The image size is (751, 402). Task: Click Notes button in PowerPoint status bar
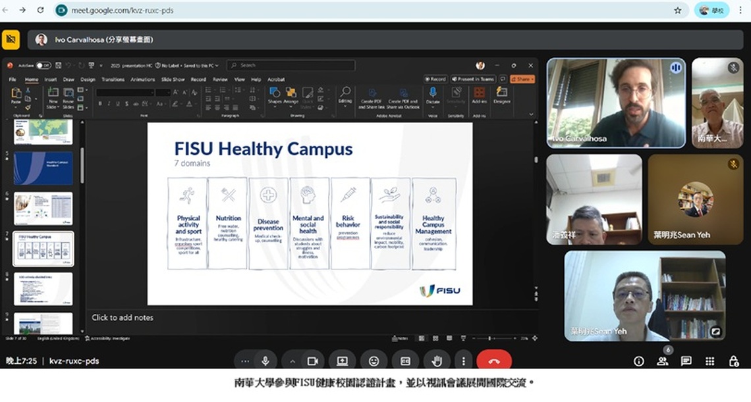point(400,338)
